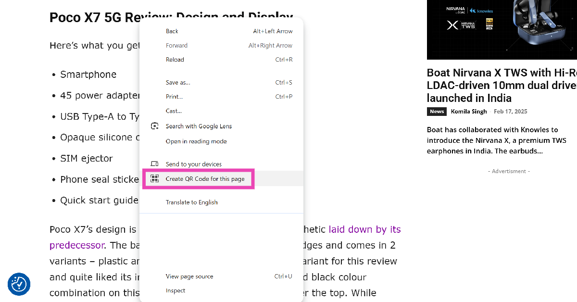Open the Boat Nirvana earbuds thumbnail image
This screenshot has width=577, height=302.
502,29
